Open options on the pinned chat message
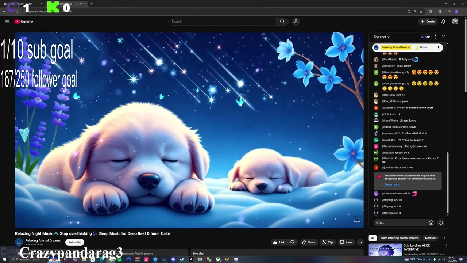Image resolution: width=467 pixels, height=263 pixels. [x=438, y=47]
